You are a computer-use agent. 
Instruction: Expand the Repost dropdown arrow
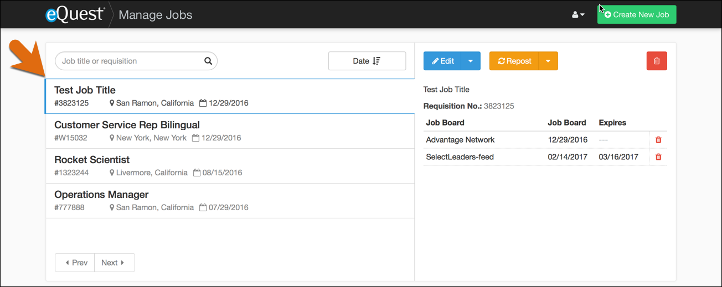(548, 61)
